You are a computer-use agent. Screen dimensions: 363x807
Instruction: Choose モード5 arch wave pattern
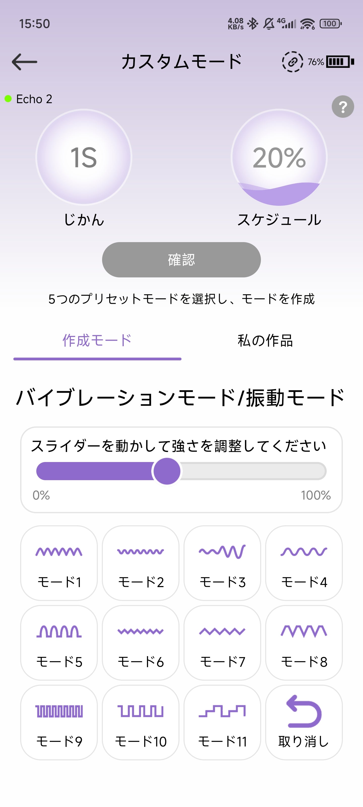point(59,643)
